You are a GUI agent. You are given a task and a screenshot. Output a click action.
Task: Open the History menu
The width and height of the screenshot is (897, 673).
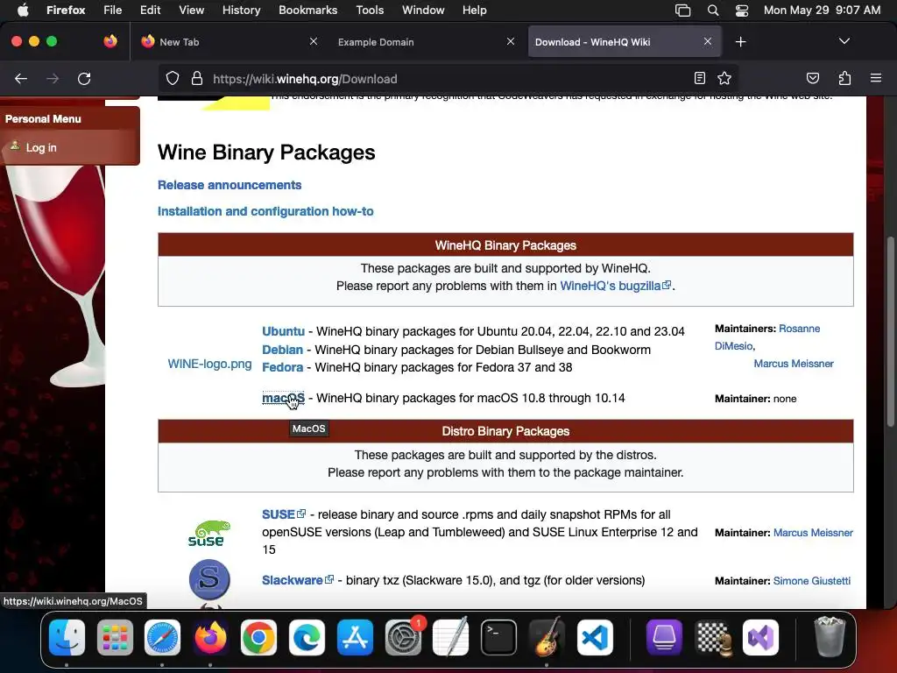click(242, 10)
